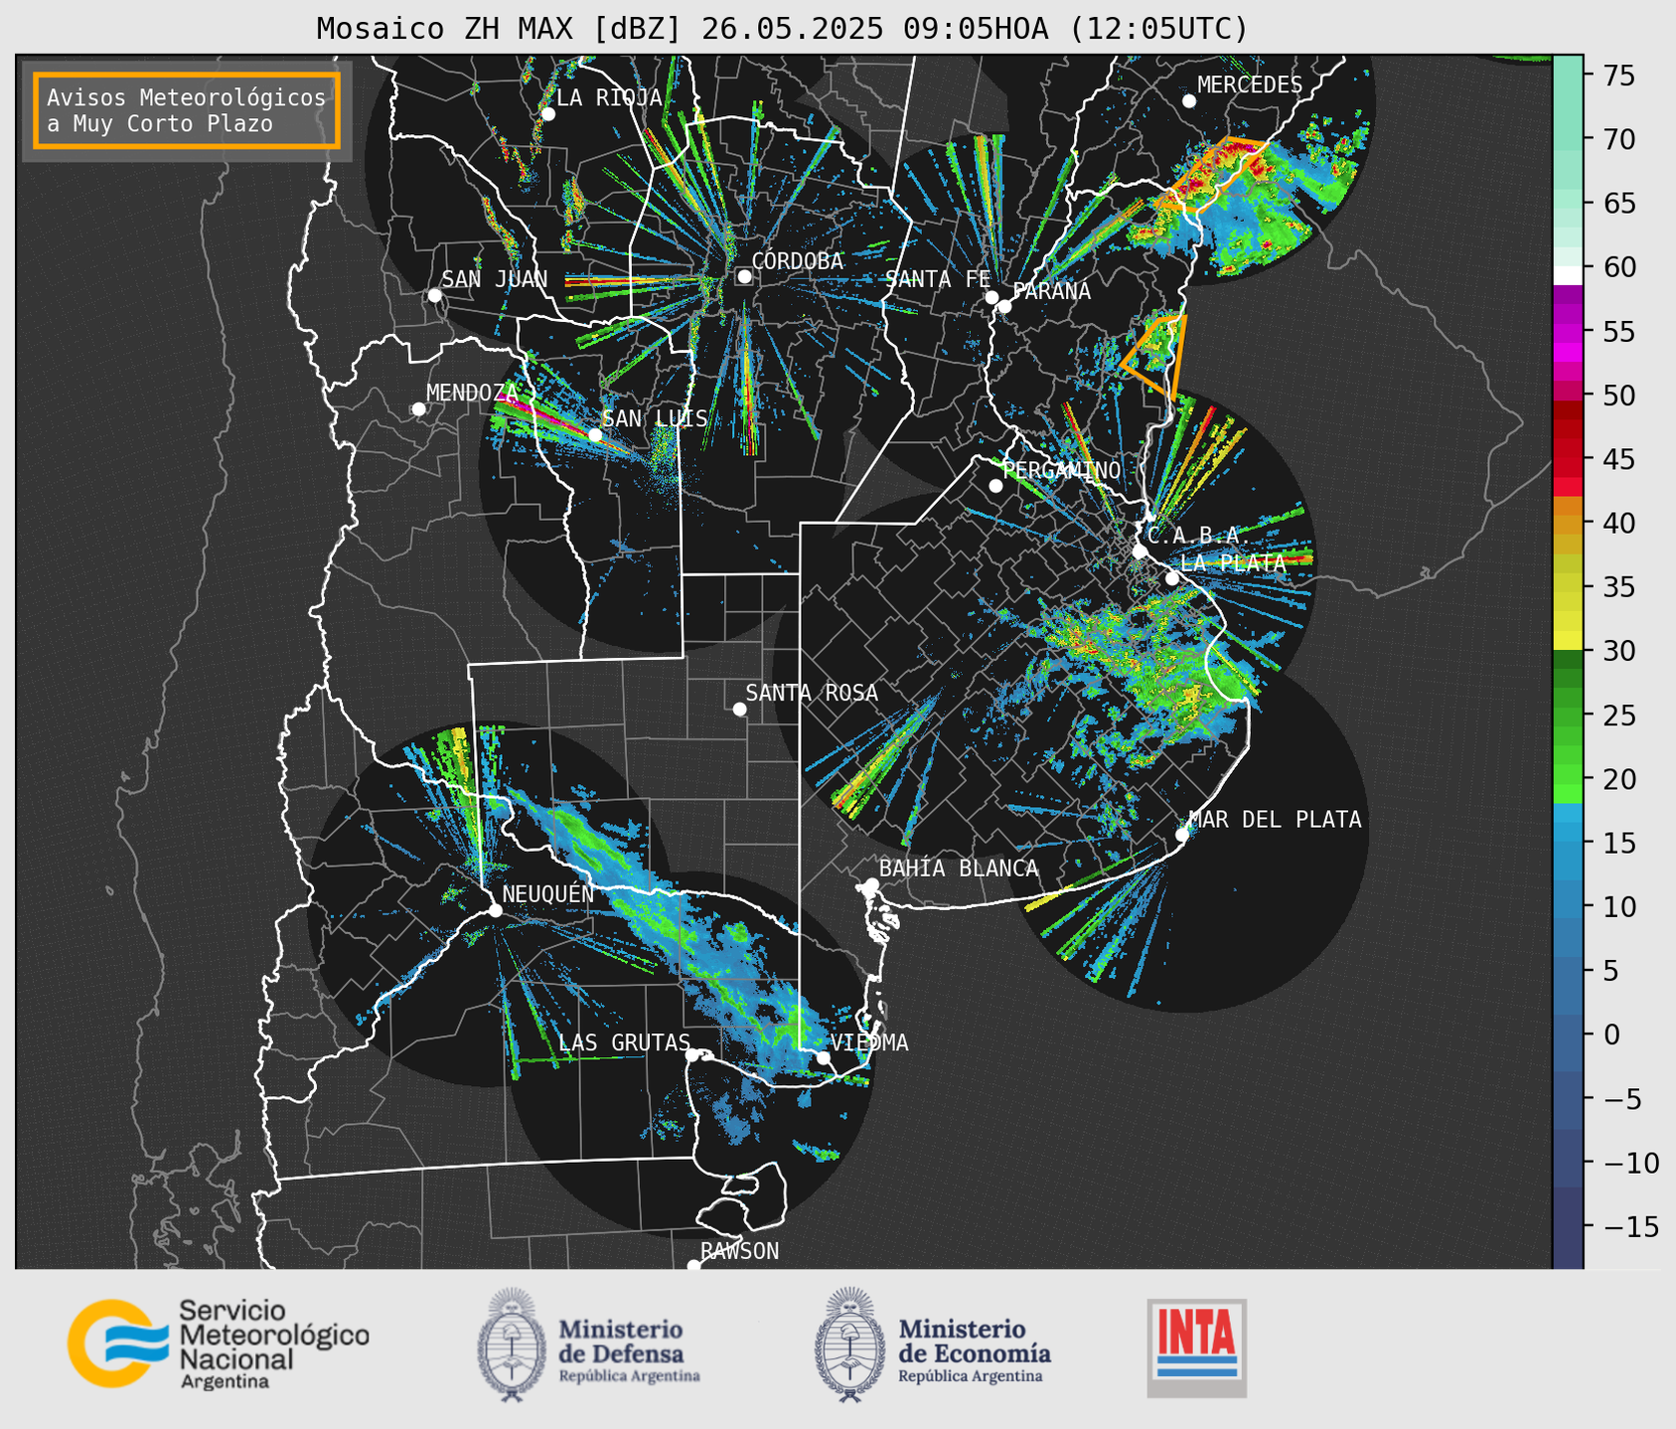The image size is (1676, 1429).
Task: Click the MAR DEL PLATA city marker
Action: (1182, 835)
